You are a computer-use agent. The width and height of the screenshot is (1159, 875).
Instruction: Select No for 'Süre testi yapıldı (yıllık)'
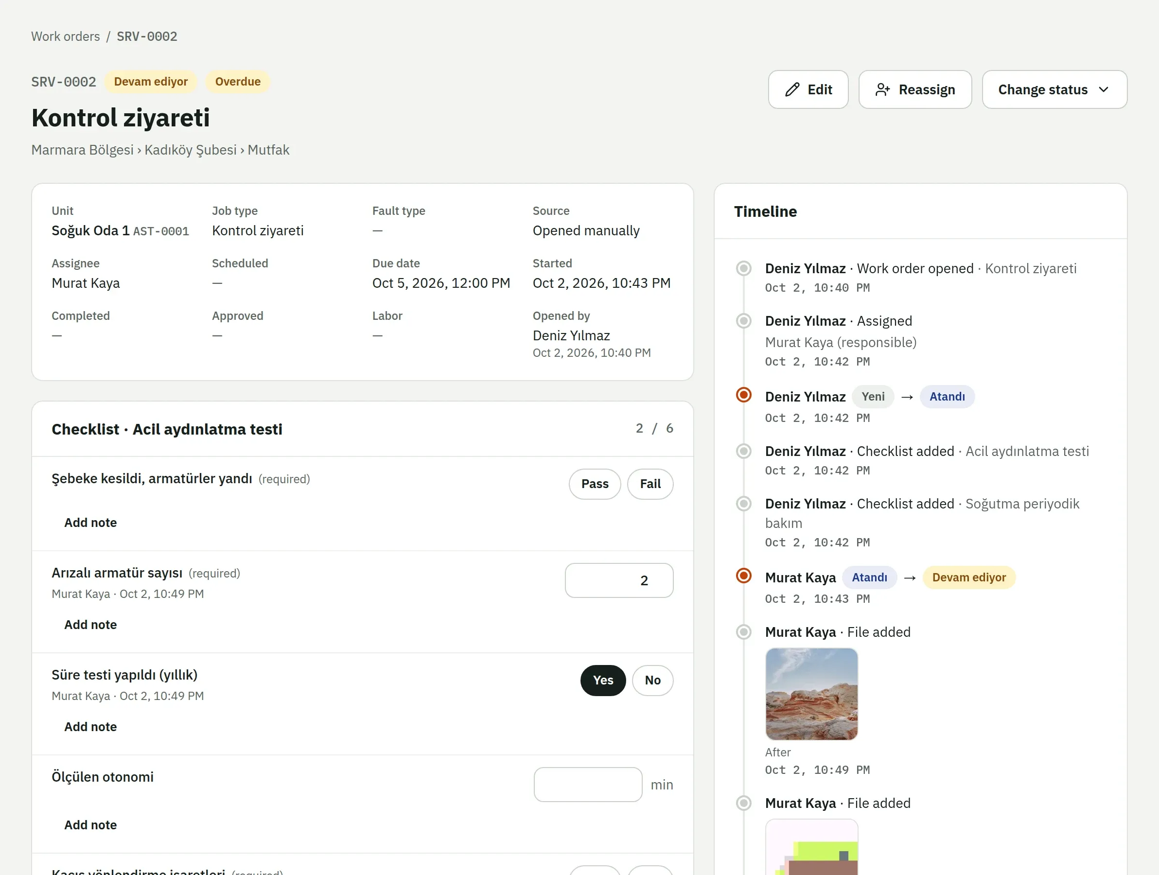pos(653,680)
